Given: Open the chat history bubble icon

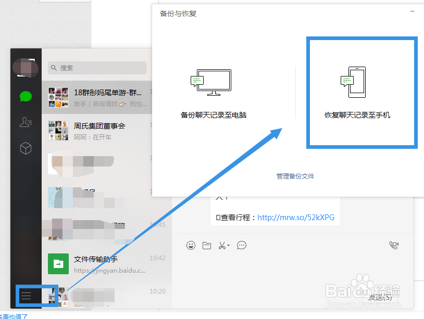Looking at the screenshot, I should pos(241,245).
